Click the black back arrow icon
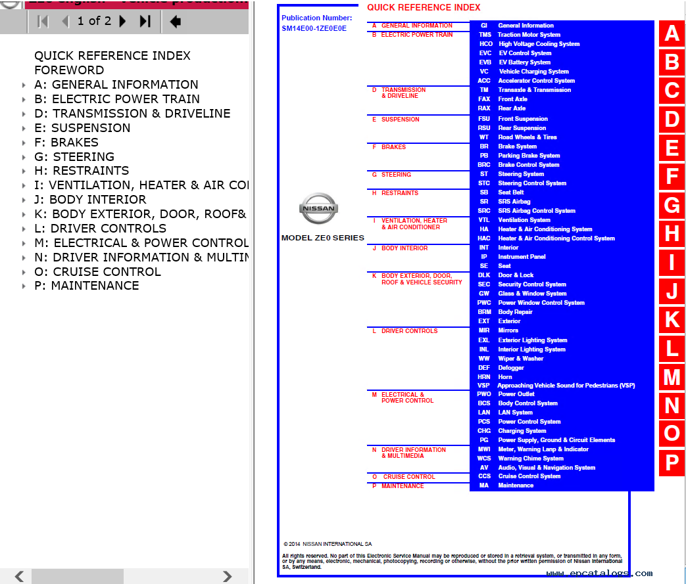The image size is (686, 584). point(176,22)
